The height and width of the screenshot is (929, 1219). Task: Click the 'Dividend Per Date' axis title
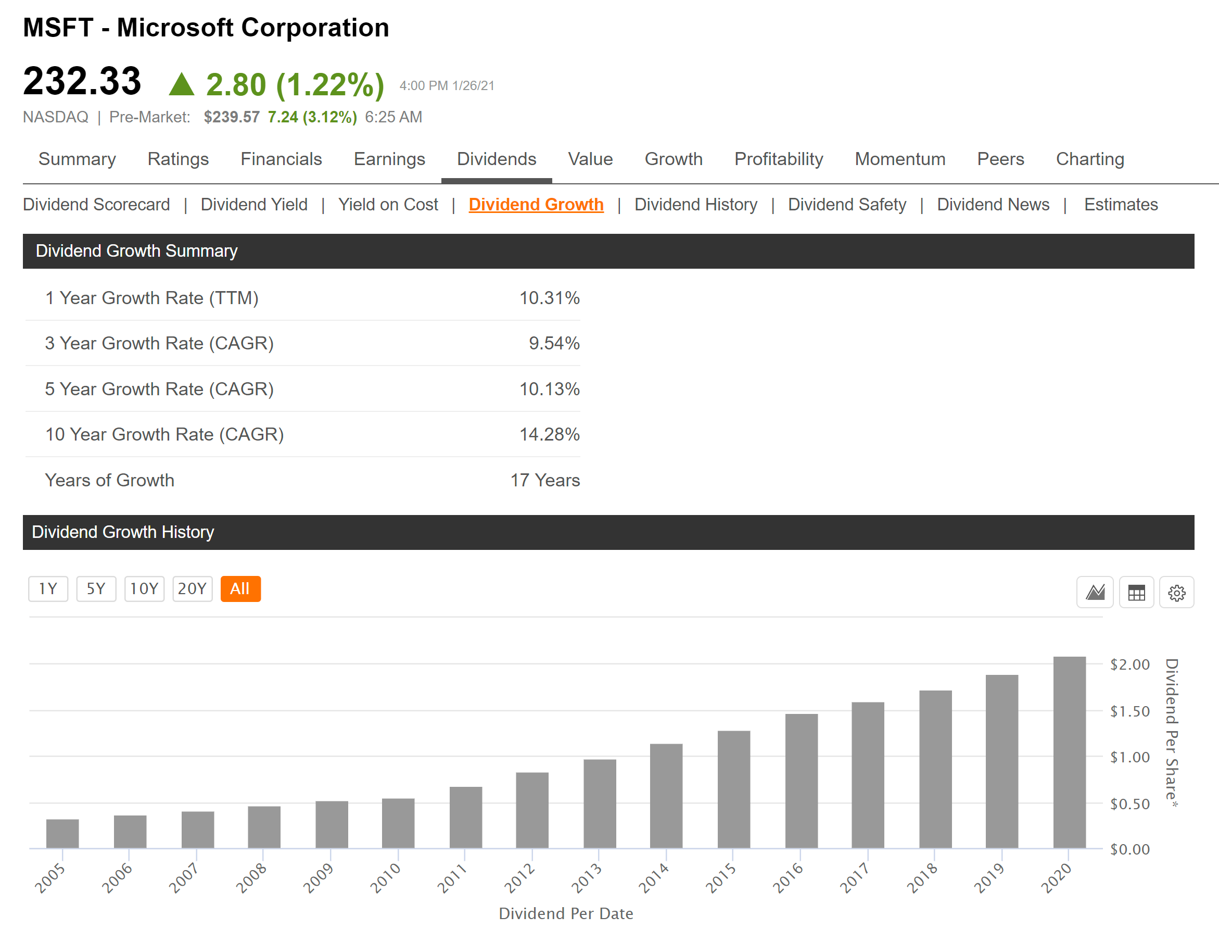(x=566, y=913)
